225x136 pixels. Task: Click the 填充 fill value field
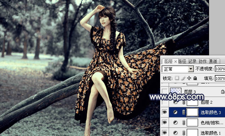[220, 78]
